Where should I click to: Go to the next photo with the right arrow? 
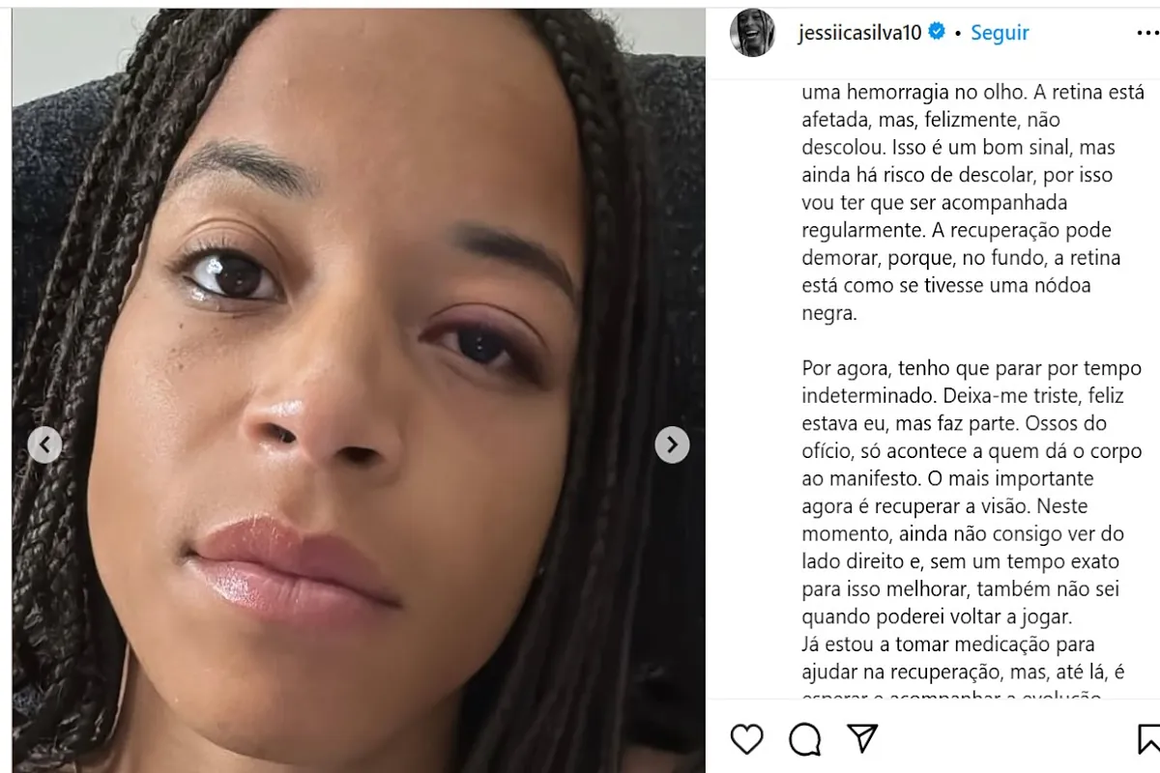672,444
